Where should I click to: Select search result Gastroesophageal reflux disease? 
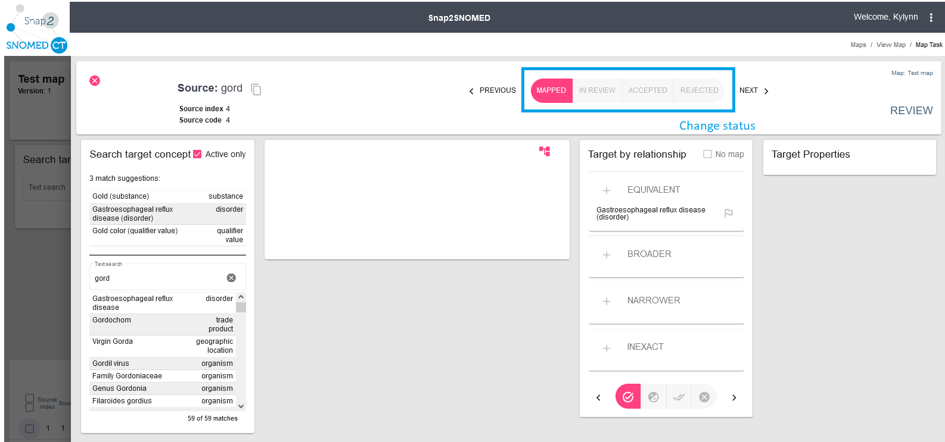click(x=163, y=303)
